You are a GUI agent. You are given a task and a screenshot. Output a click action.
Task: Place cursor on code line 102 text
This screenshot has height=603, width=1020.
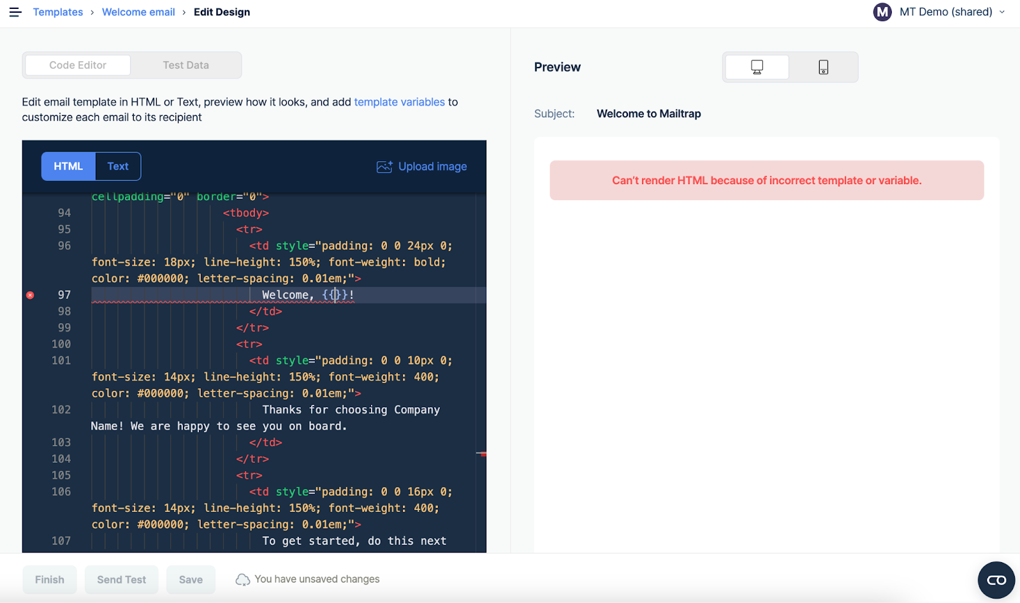click(351, 410)
